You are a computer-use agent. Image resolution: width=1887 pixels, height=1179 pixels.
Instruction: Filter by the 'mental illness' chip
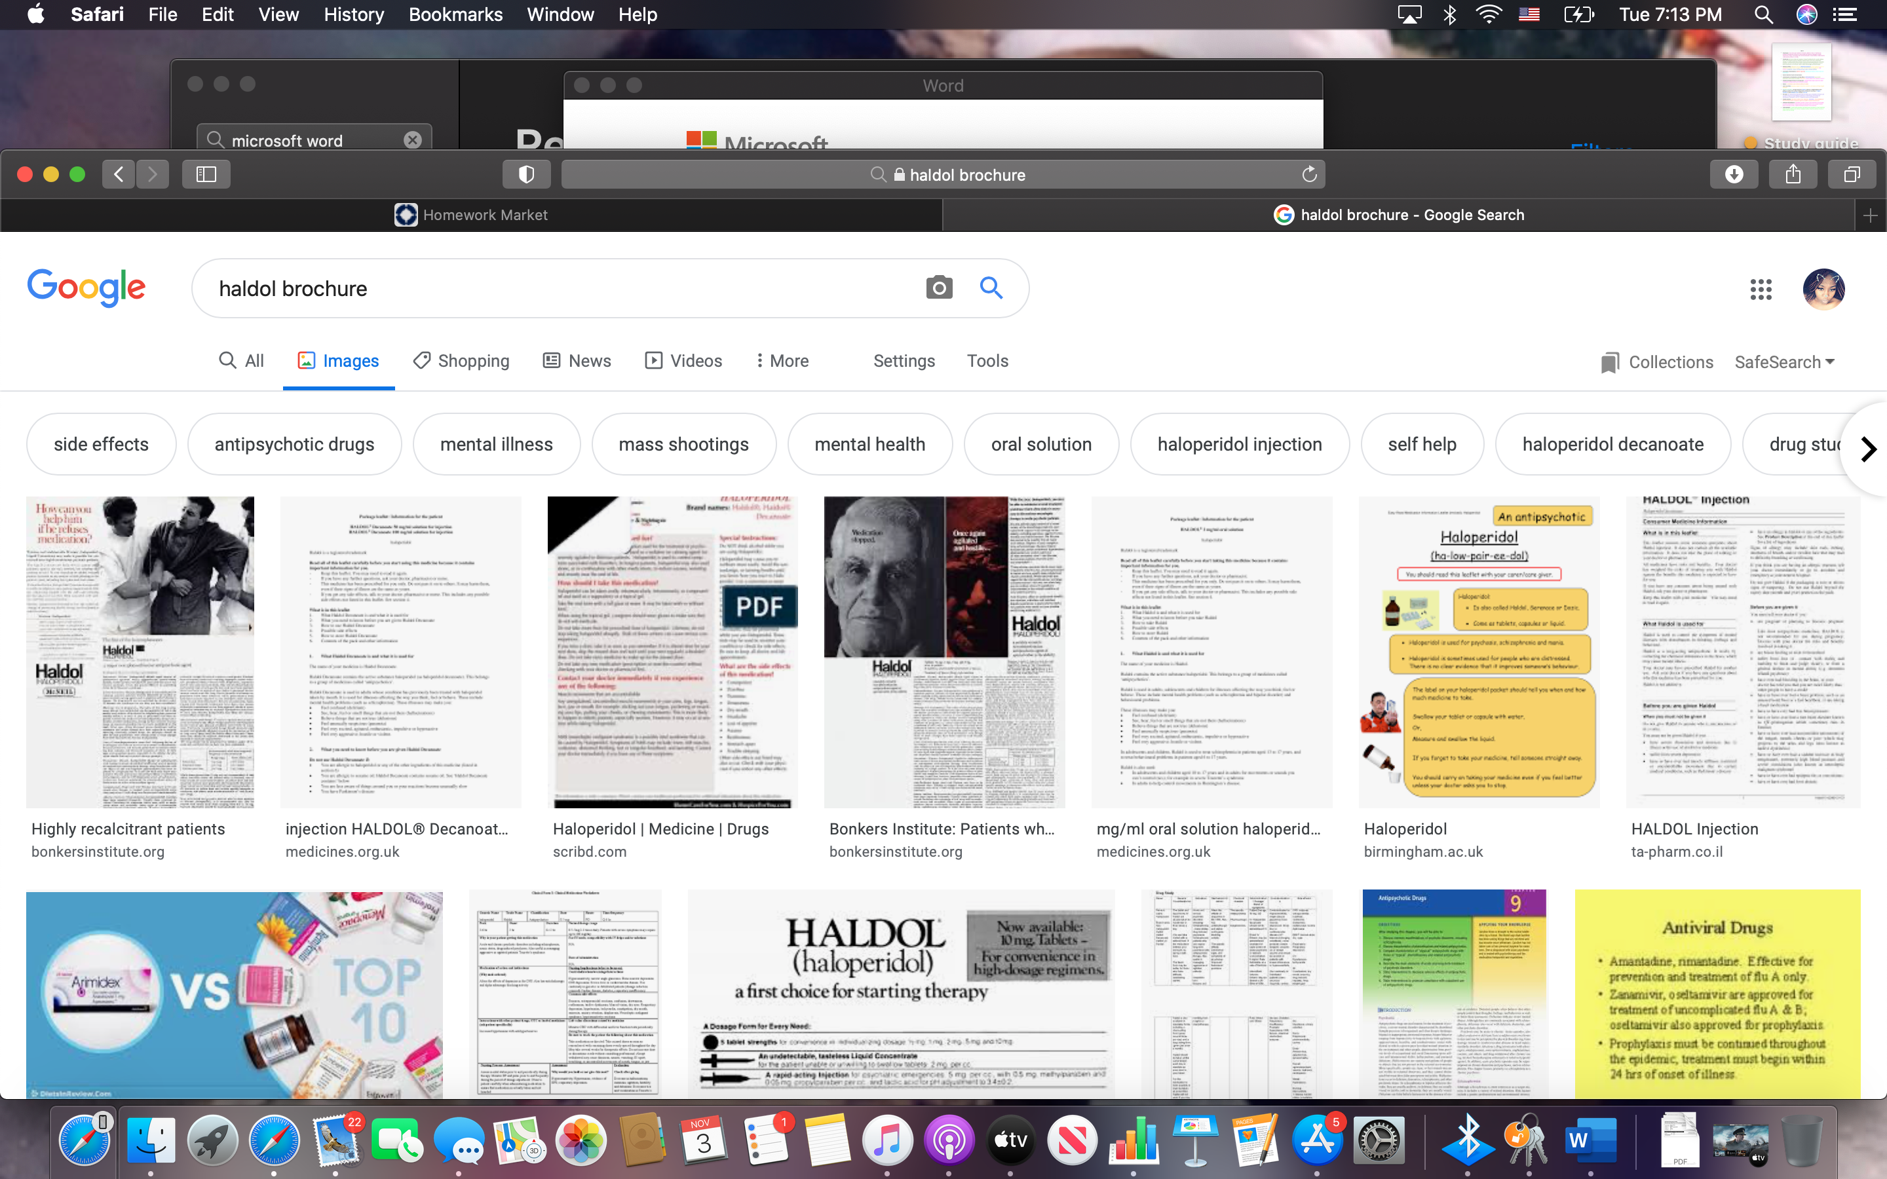pos(497,445)
